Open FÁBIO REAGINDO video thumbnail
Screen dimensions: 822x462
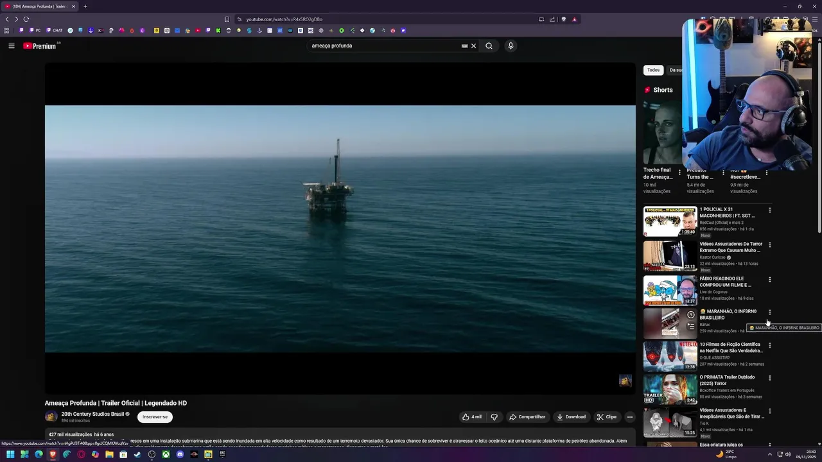click(670, 291)
